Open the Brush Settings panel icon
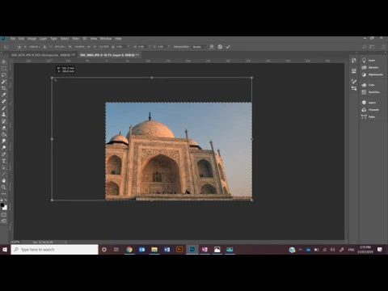 [x=354, y=81]
